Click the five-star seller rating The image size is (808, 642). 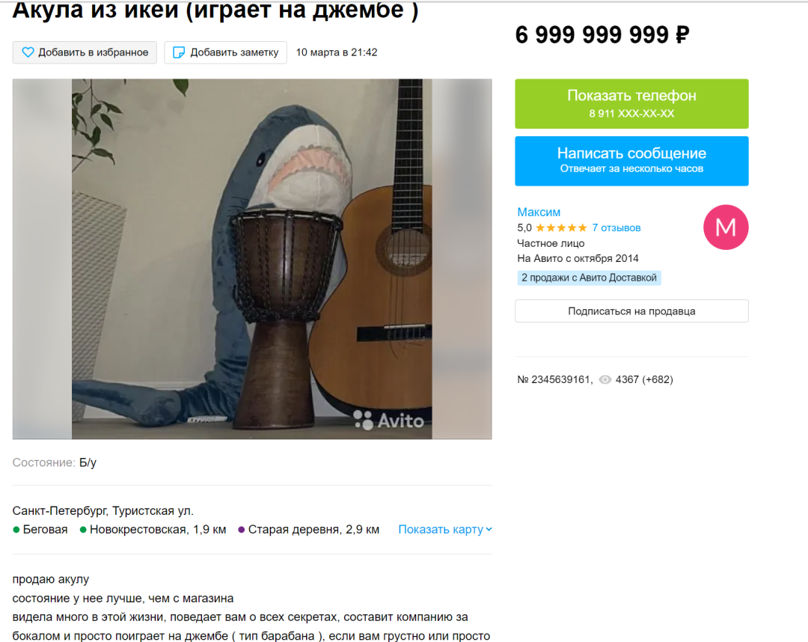(x=561, y=227)
